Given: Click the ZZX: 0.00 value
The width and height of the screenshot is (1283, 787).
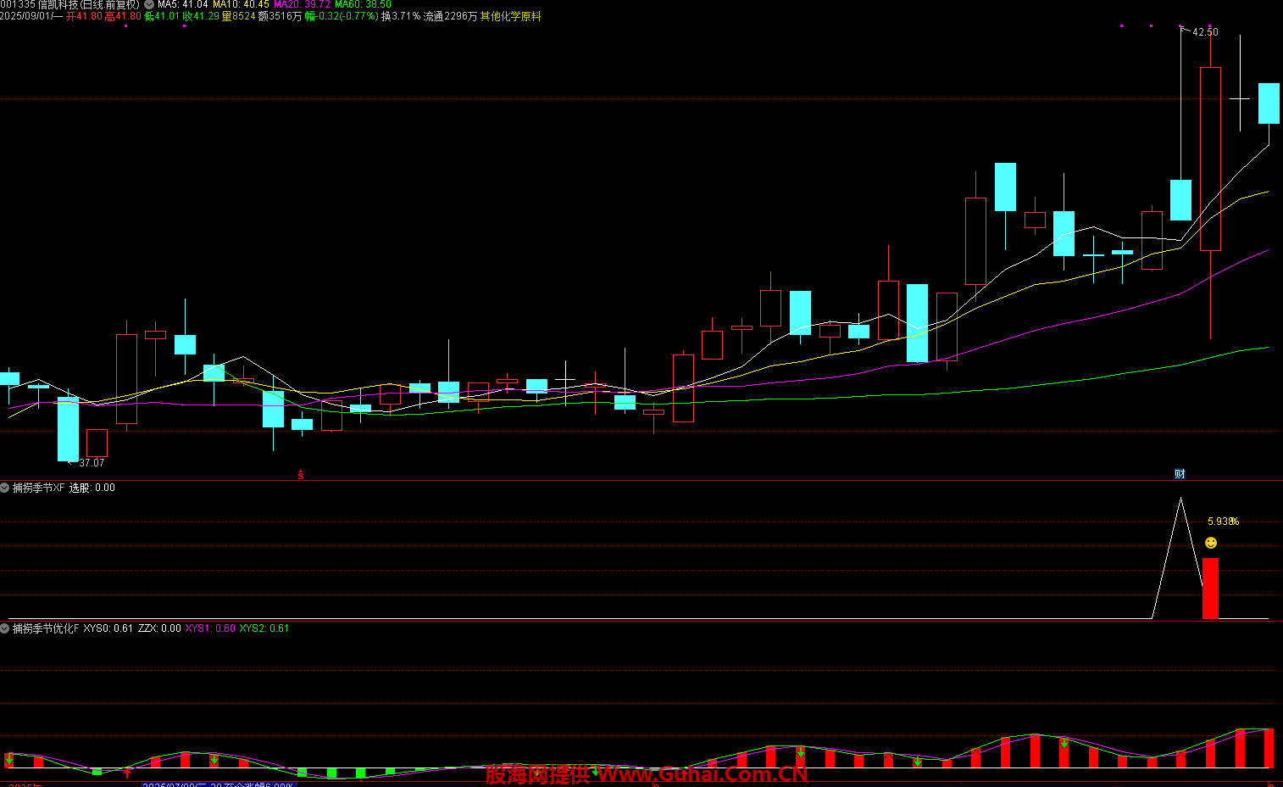Looking at the screenshot, I should tap(159, 628).
